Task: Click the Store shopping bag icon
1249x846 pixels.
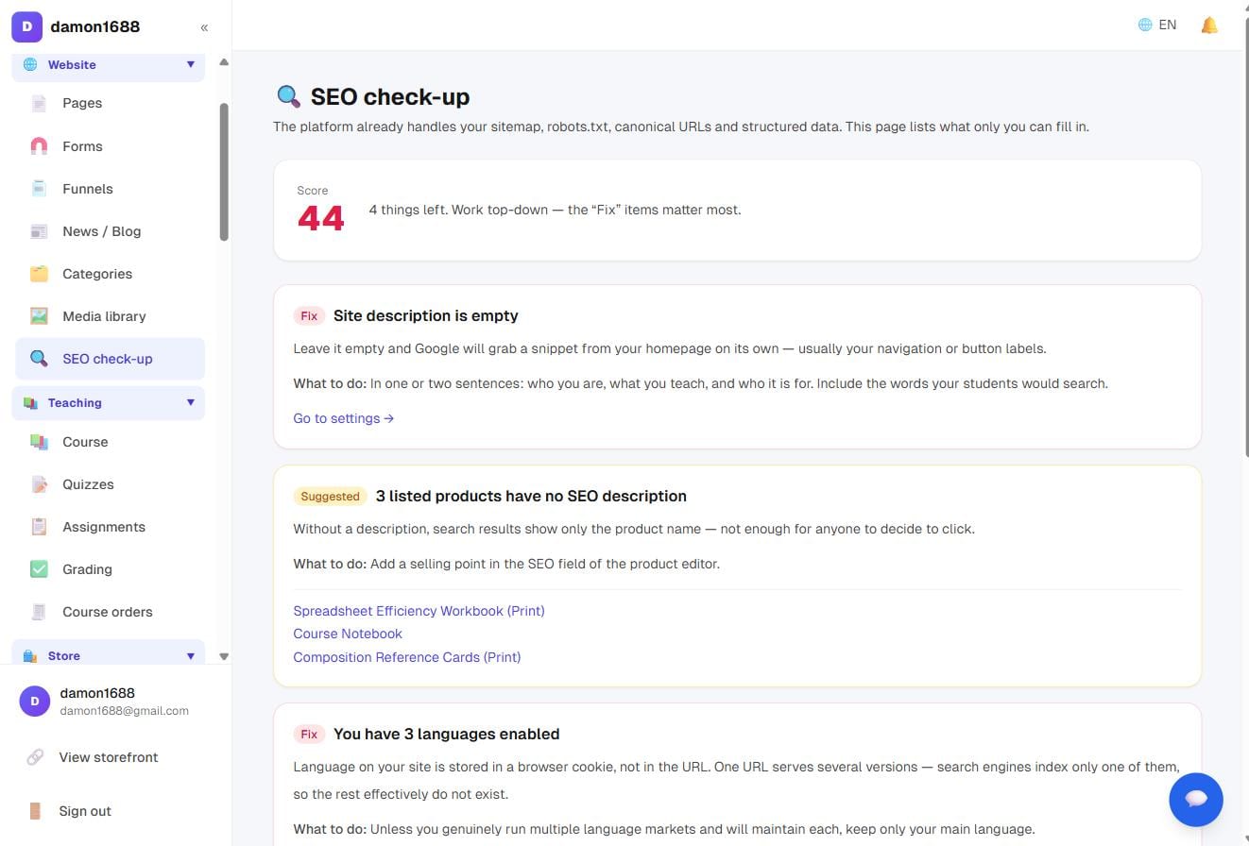Action: tap(30, 656)
